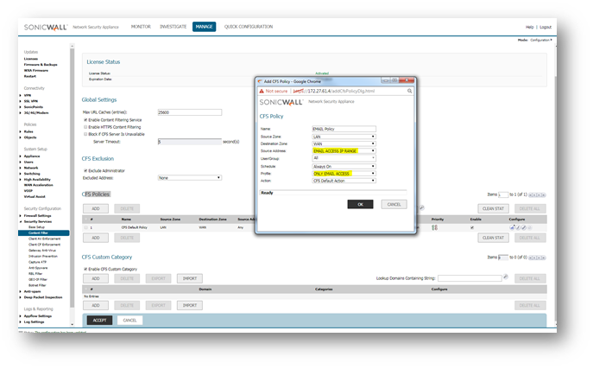The image size is (593, 369).
Task: Click OK in the Add CFS Policy dialog
Action: click(360, 204)
